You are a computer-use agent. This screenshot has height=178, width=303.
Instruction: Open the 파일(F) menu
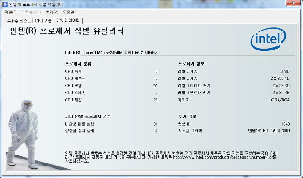pyautogui.click(x=11, y=12)
